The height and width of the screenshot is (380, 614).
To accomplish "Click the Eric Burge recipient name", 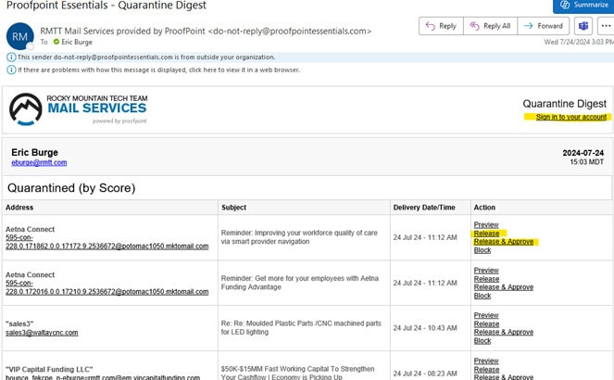I will tap(77, 42).
